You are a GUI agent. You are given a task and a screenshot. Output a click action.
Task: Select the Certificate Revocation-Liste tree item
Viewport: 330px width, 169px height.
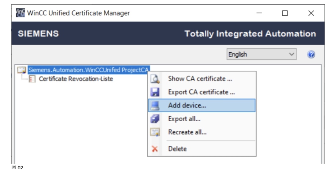[x=76, y=79]
